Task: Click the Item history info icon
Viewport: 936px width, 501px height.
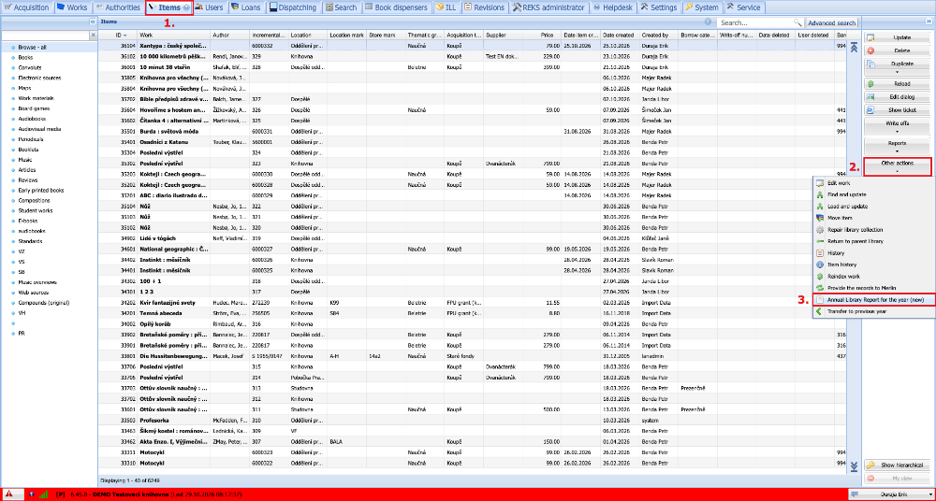Action: point(820,265)
